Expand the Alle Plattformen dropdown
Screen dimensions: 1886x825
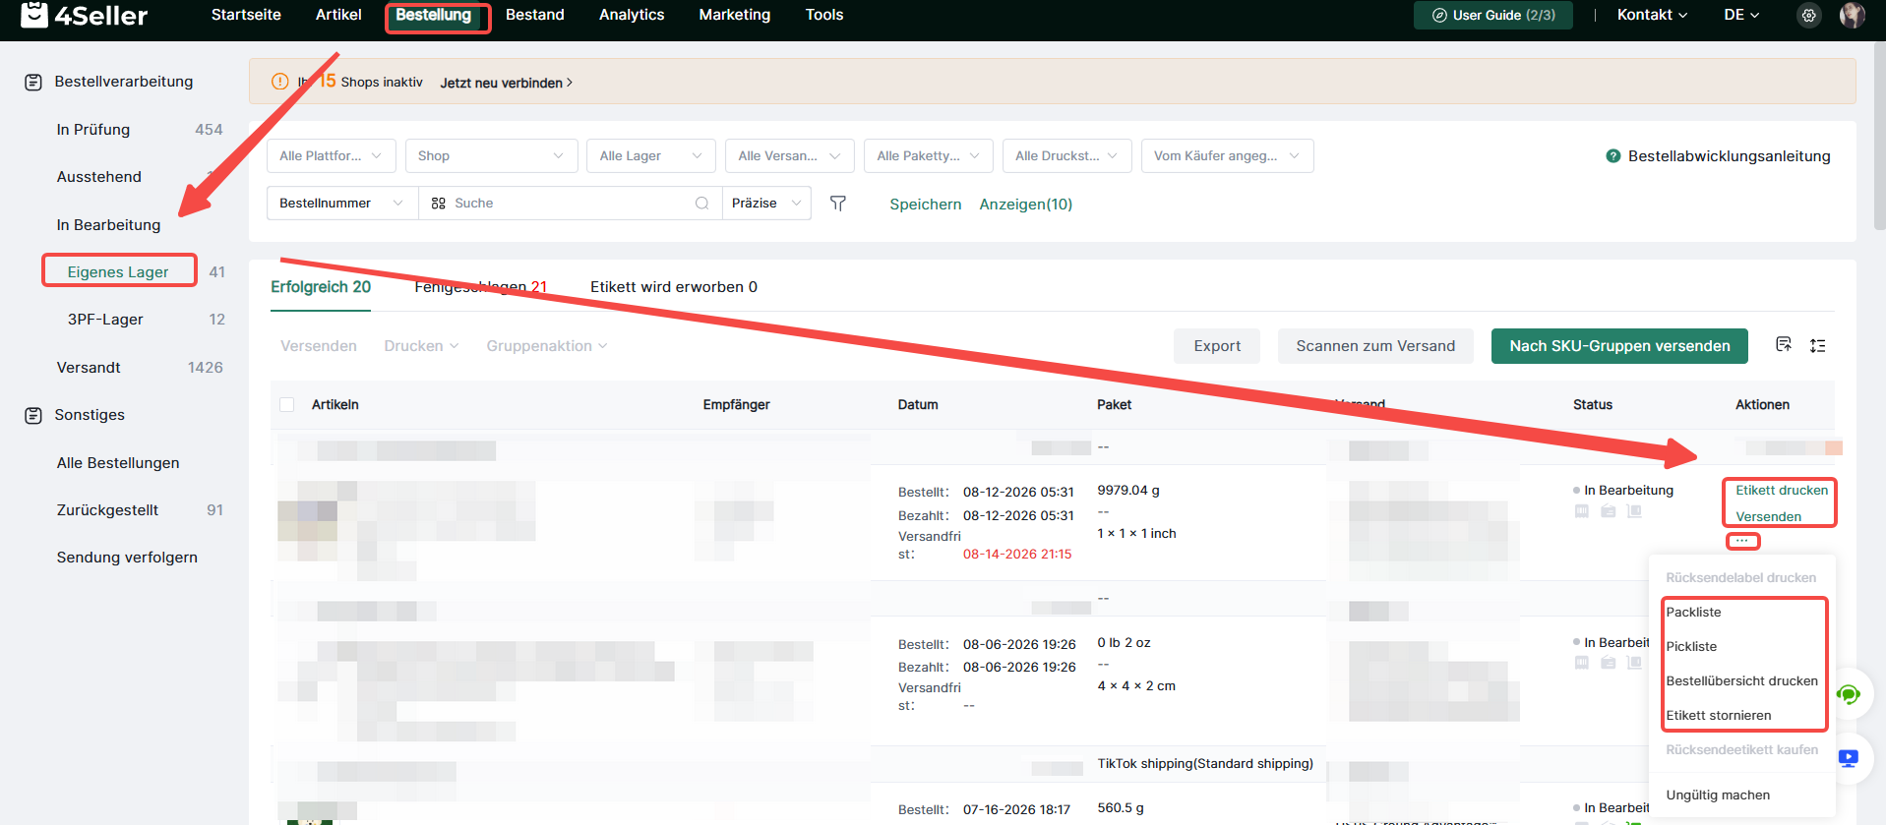tap(332, 155)
